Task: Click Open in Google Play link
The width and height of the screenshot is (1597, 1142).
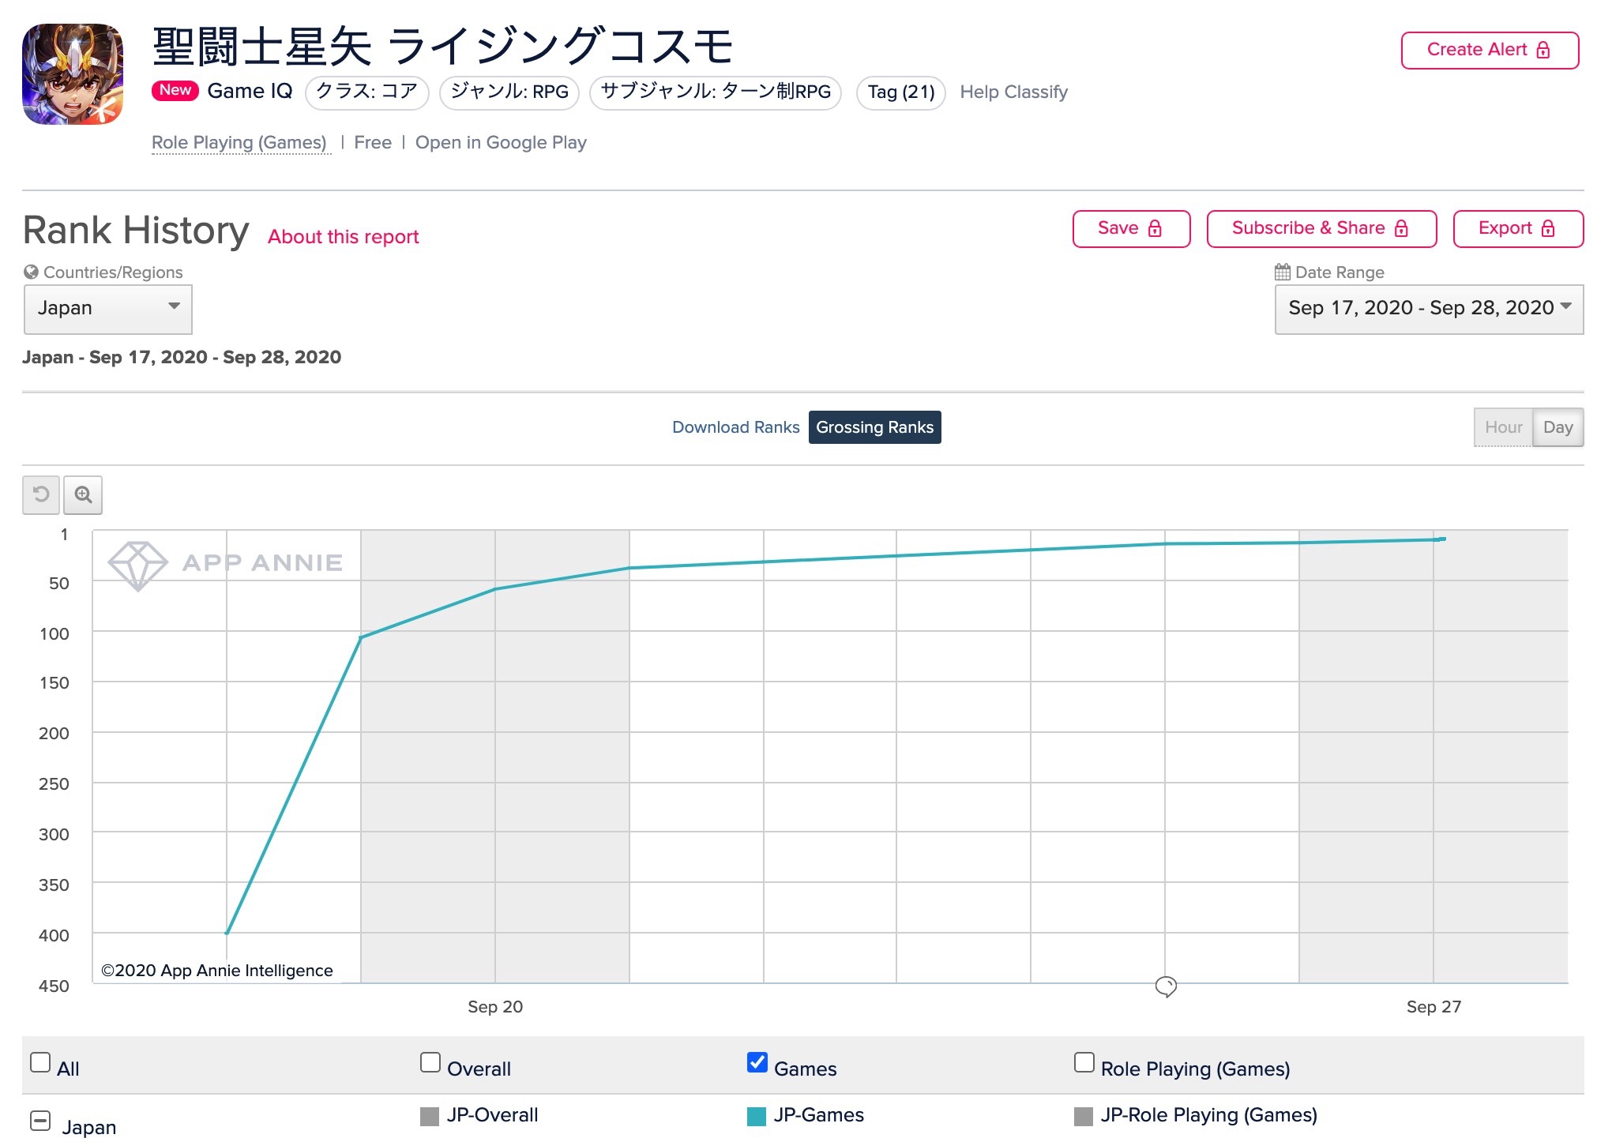Action: click(x=501, y=143)
